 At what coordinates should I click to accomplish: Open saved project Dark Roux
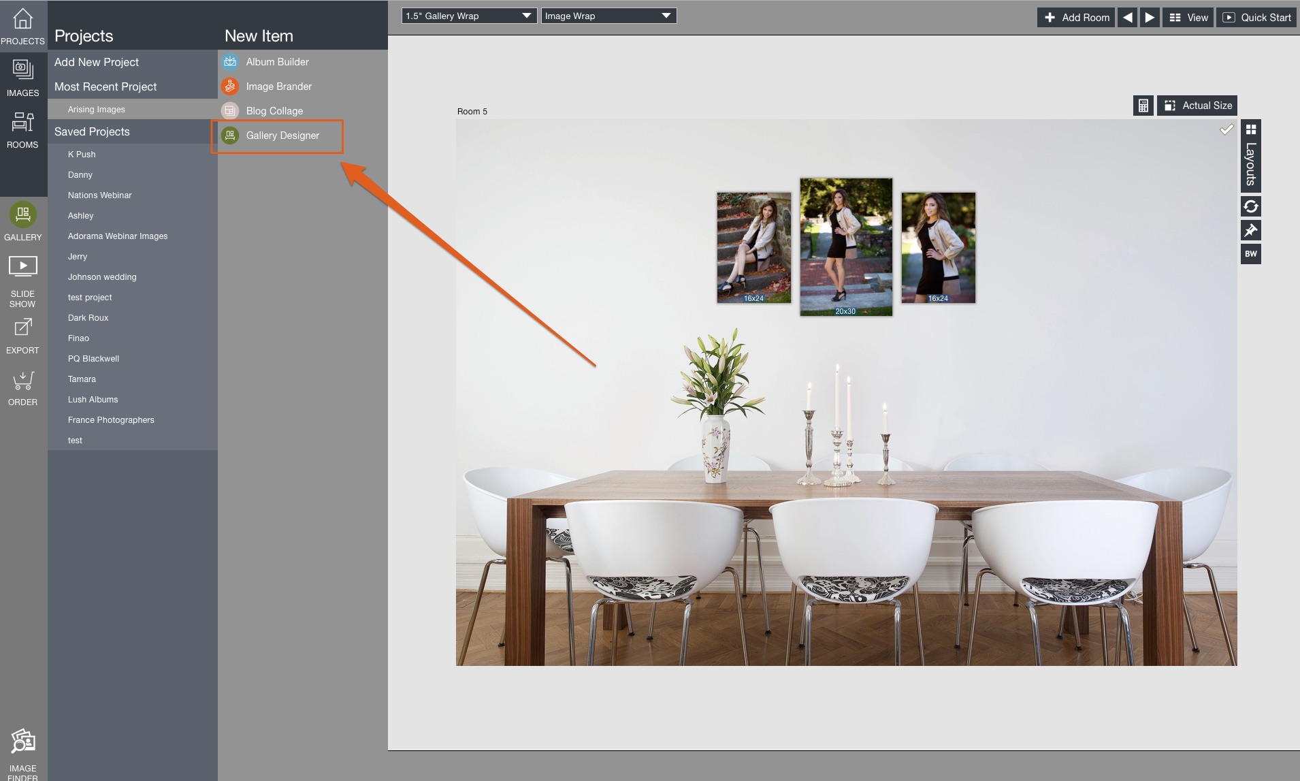pyautogui.click(x=132, y=318)
